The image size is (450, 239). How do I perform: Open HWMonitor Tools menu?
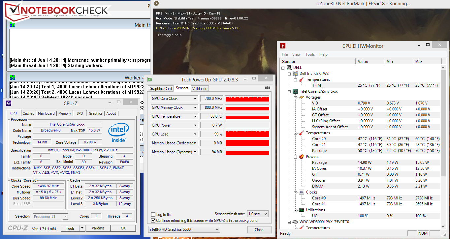(310, 54)
